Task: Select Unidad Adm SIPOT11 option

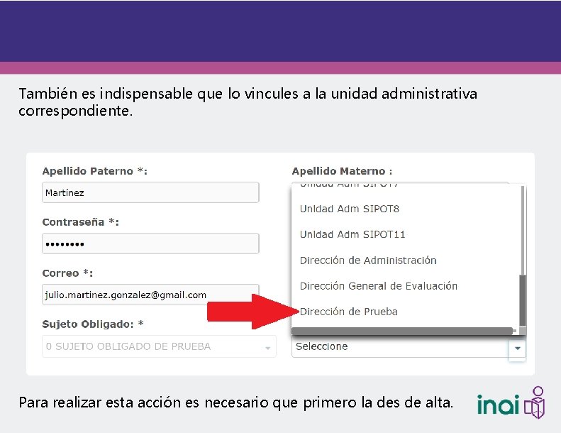Action: tap(352, 234)
